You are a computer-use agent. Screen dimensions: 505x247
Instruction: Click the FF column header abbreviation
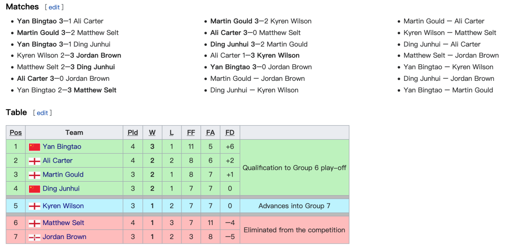click(191, 133)
